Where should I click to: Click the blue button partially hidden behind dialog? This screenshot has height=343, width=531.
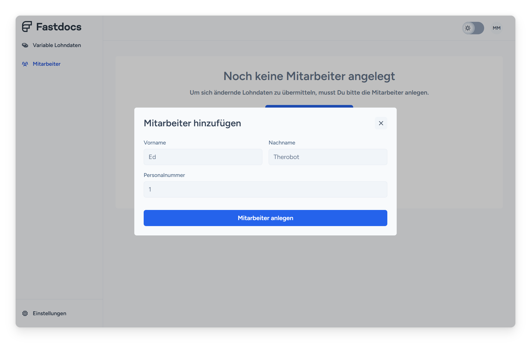pos(309,106)
